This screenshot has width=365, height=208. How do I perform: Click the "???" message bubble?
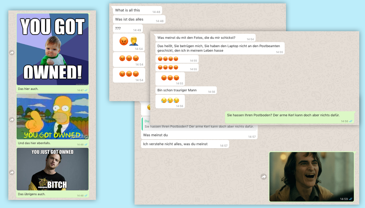[118, 29]
